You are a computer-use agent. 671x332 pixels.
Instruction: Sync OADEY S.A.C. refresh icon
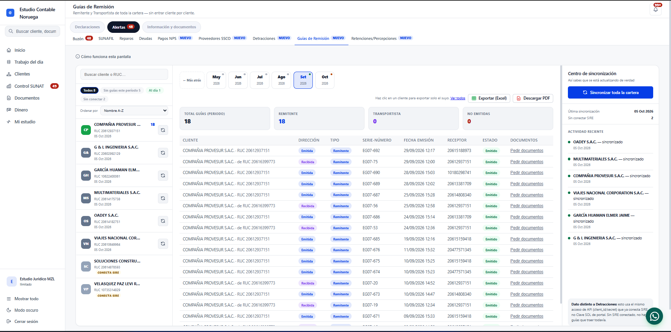click(163, 221)
